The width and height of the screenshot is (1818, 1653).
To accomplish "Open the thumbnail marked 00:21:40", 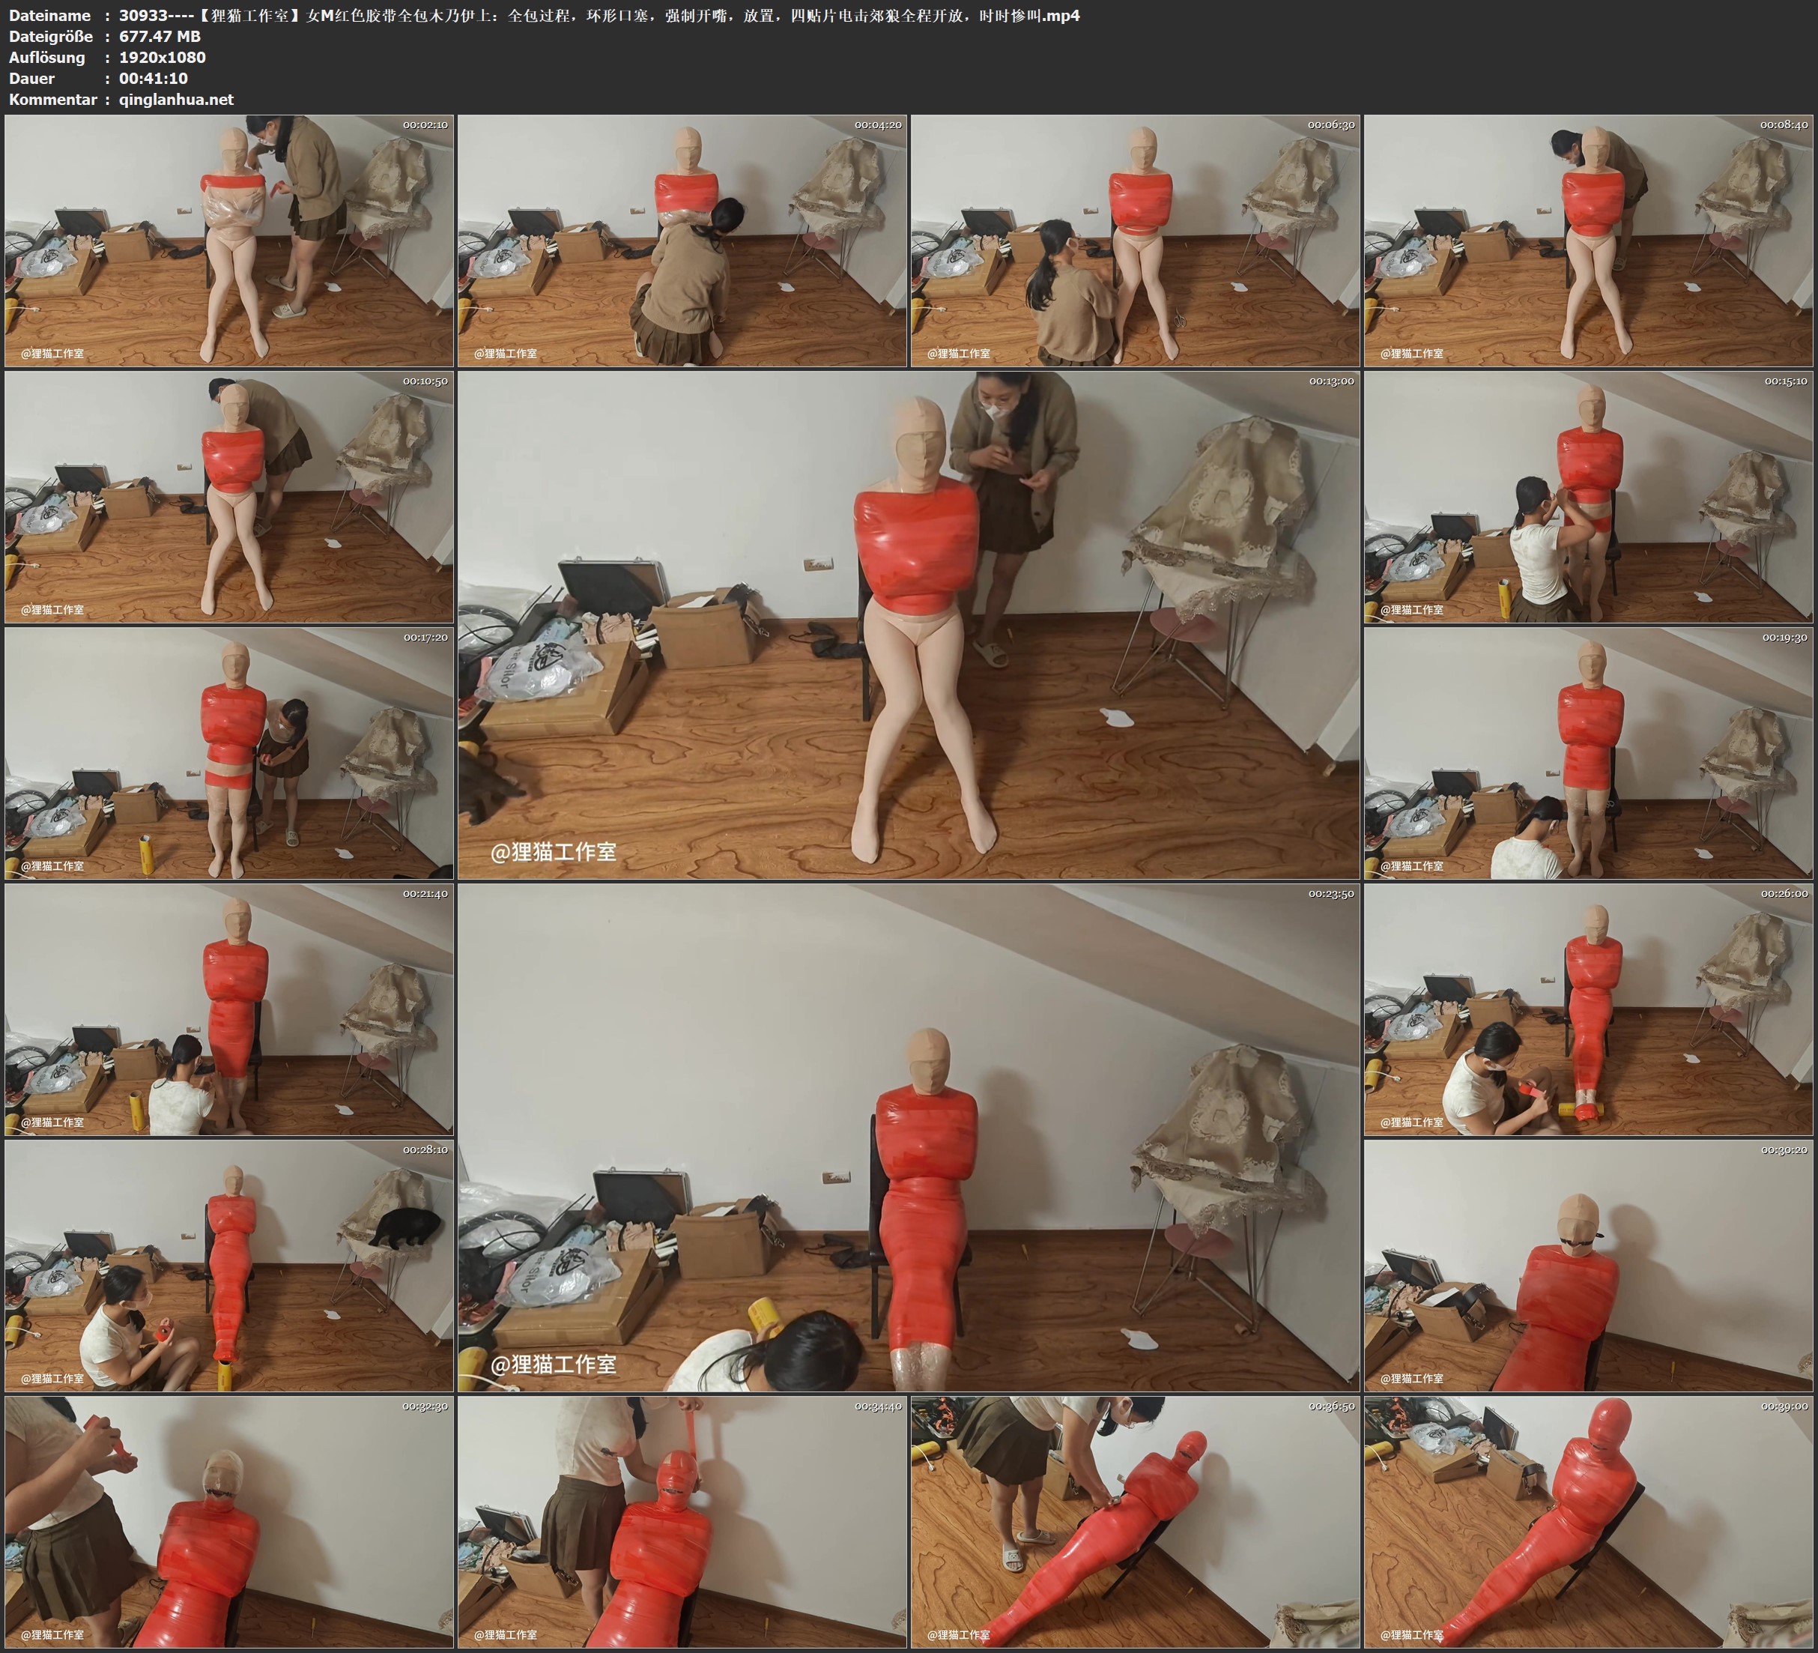I will (x=229, y=1009).
